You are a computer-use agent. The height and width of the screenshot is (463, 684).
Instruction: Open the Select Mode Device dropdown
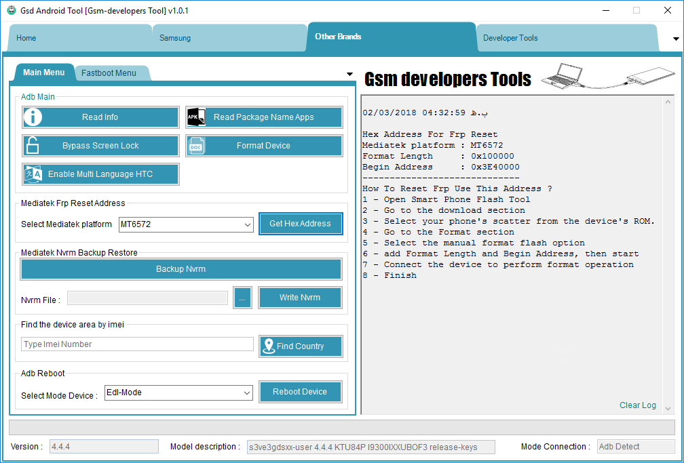pyautogui.click(x=179, y=392)
